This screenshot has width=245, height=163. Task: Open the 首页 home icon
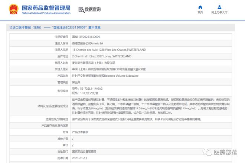200,7
